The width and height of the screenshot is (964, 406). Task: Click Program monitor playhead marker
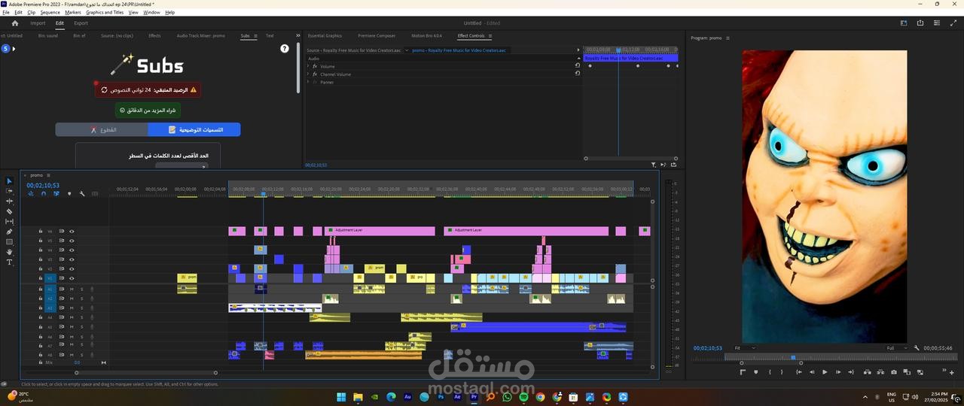click(792, 358)
